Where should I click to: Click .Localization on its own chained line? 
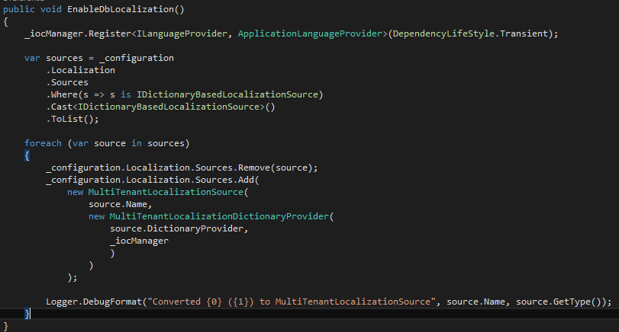tap(81, 70)
